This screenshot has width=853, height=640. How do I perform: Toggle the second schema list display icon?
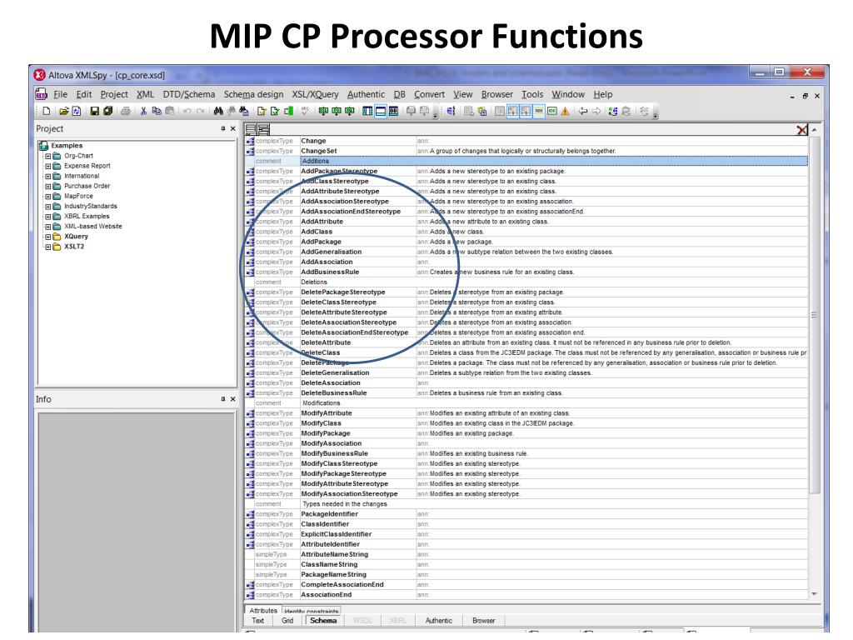(x=263, y=129)
